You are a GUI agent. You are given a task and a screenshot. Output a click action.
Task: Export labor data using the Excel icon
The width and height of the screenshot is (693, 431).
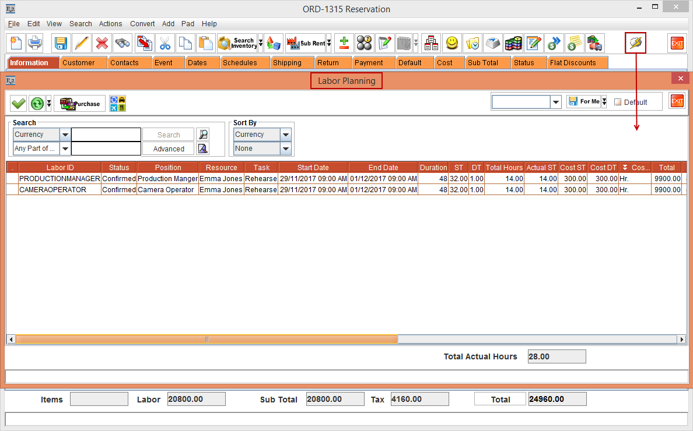[117, 103]
